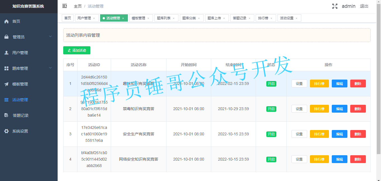Screen dimensions: 381x181
Task: Click 删除 for 安全生产有奖竞答
Action: 358,134
